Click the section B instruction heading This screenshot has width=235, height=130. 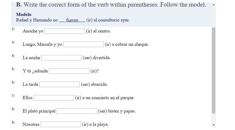click(x=111, y=5)
